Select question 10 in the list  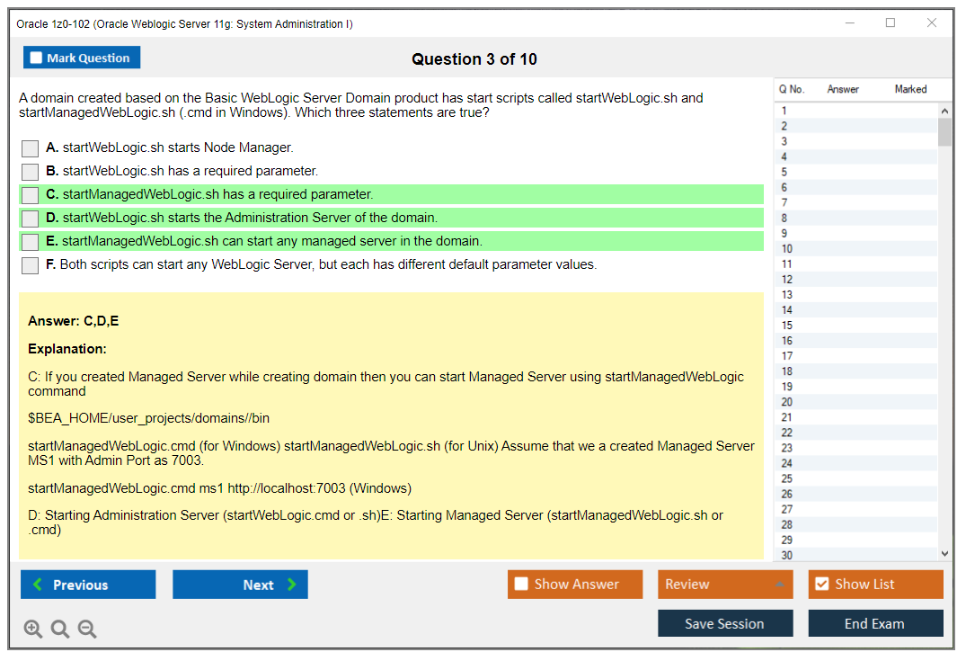(855, 249)
